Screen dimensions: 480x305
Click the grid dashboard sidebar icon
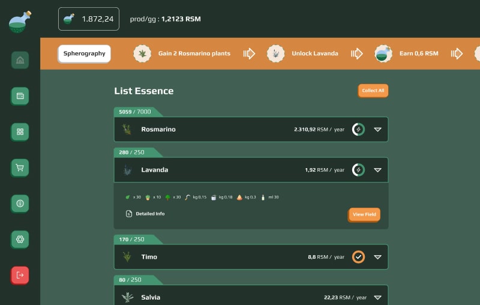[x=20, y=131]
